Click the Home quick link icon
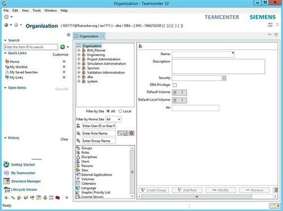 [x=7, y=62]
